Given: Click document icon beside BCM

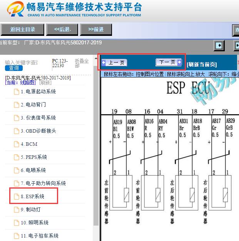Looking at the screenshot, I should [x=17, y=144].
